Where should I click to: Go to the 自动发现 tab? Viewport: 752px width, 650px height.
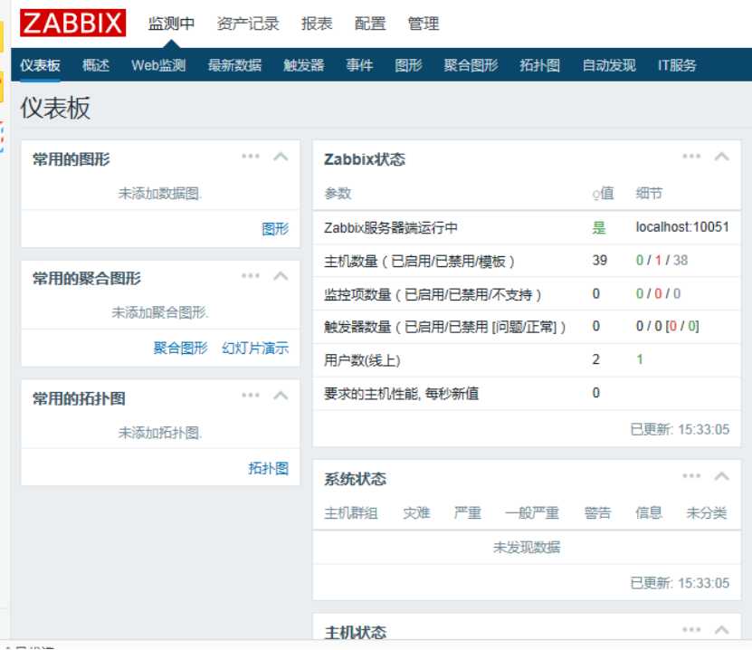[609, 65]
